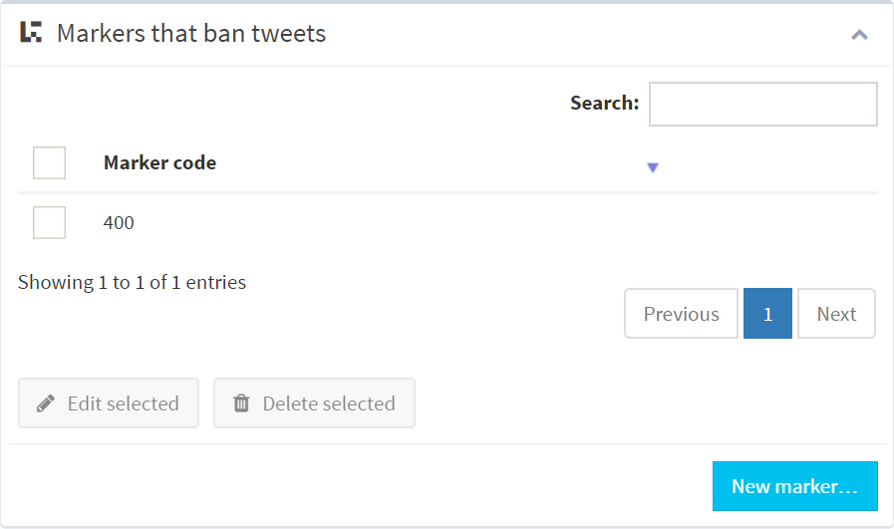Click the trash icon on Delete selected
The image size is (894, 529).
tap(241, 403)
